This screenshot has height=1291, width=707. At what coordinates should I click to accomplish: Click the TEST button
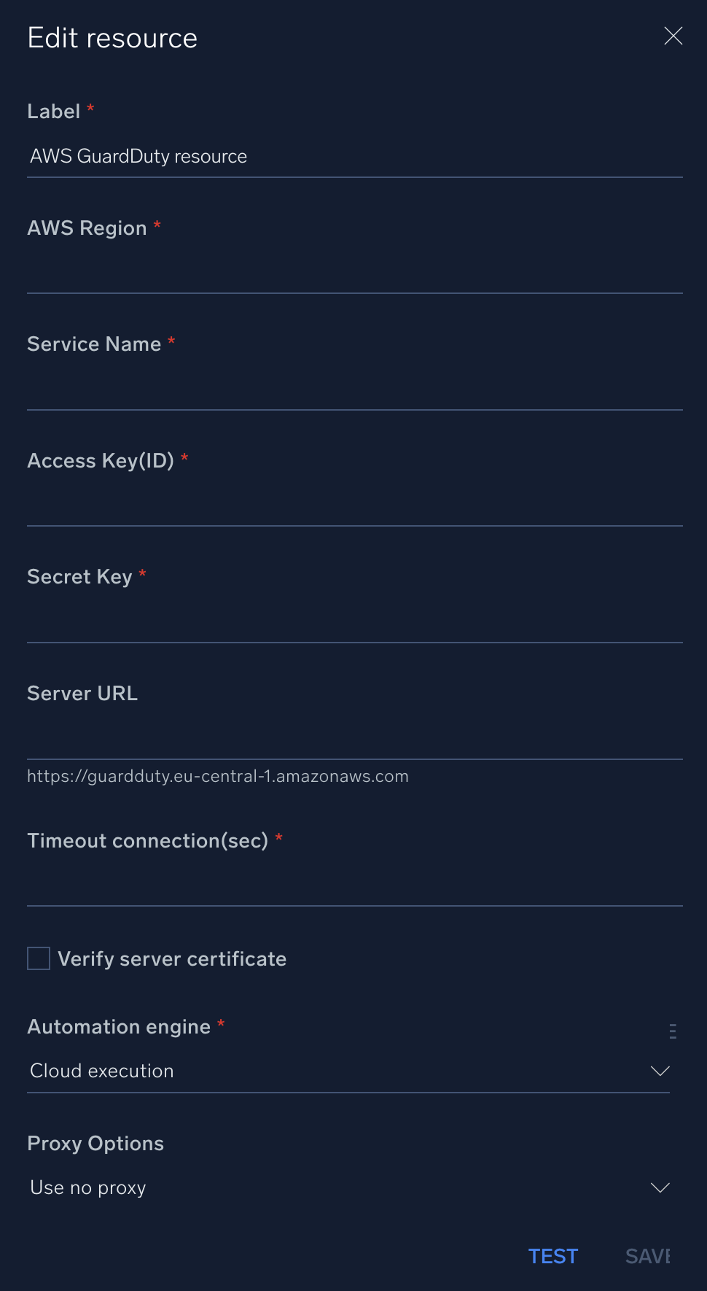552,1256
